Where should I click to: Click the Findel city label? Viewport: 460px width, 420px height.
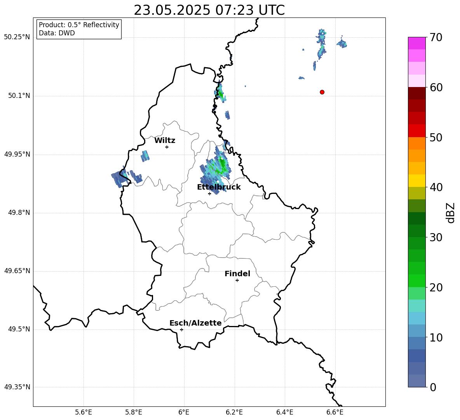pos(237,274)
